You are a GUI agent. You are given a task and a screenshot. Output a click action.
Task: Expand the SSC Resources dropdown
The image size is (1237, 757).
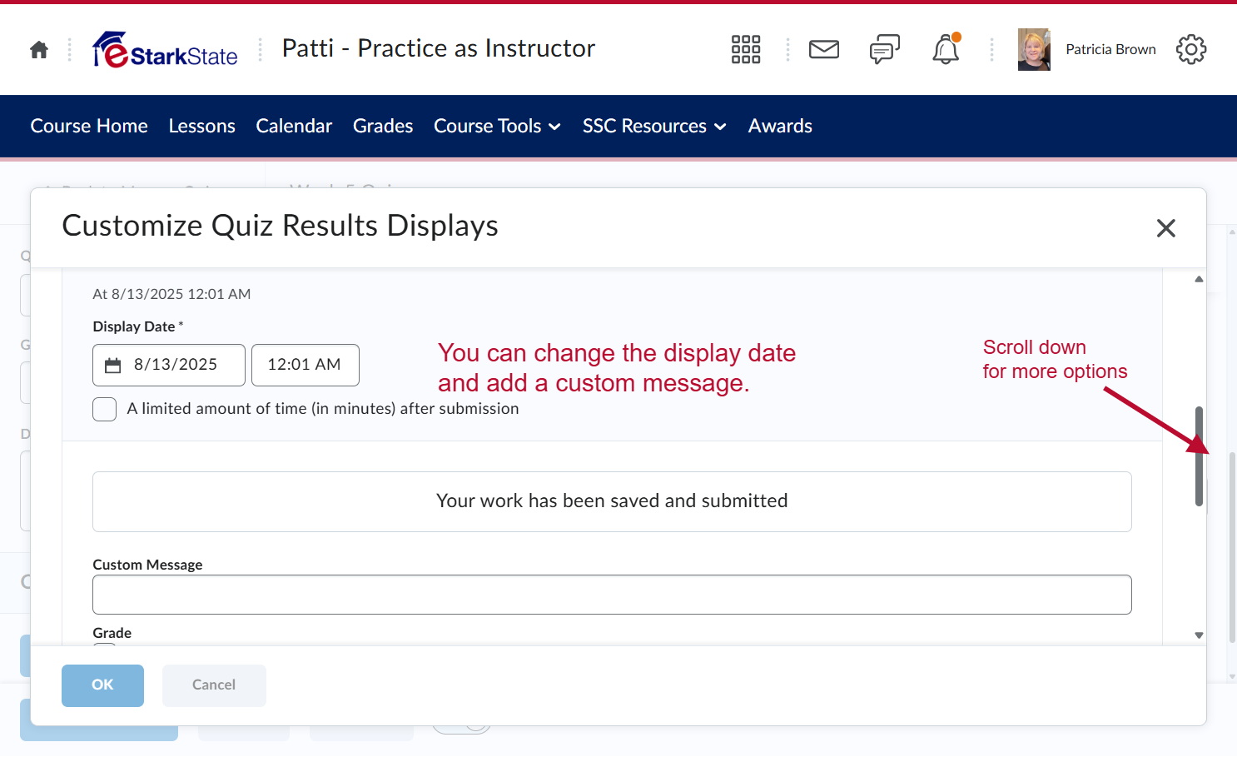point(654,127)
